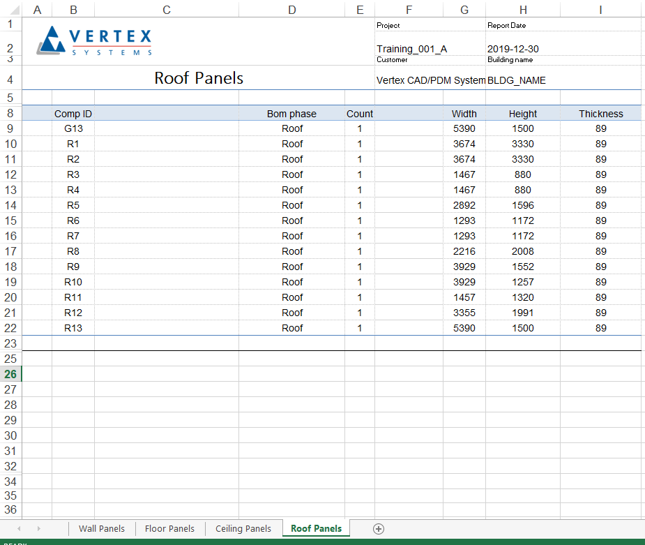Select column G header
The image size is (645, 545).
[464, 9]
